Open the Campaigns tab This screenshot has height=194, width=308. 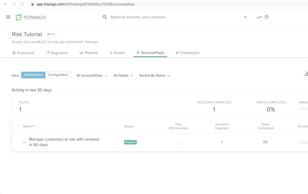coord(187,53)
